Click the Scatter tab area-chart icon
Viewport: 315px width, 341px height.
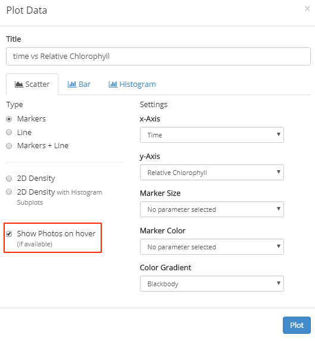(19, 84)
